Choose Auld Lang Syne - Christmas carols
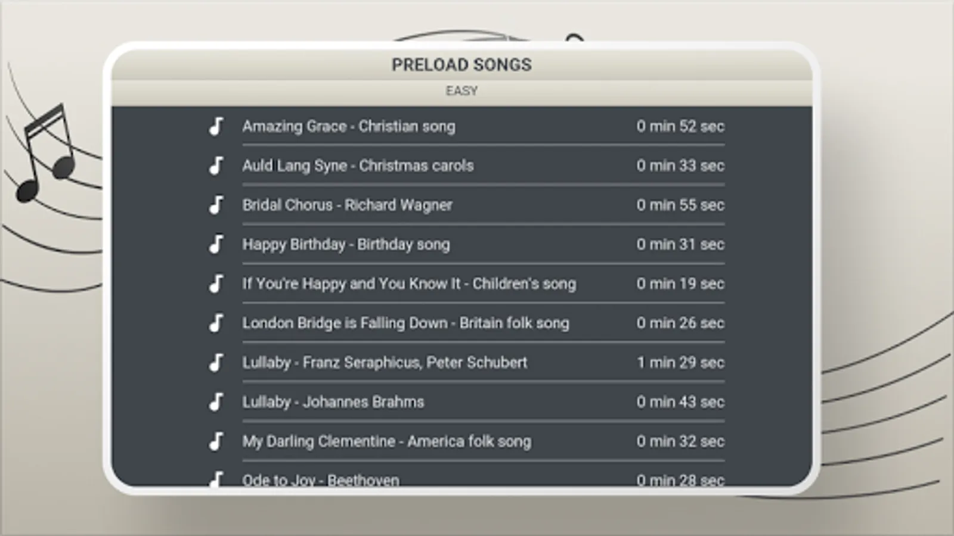The width and height of the screenshot is (954, 536). click(x=358, y=166)
